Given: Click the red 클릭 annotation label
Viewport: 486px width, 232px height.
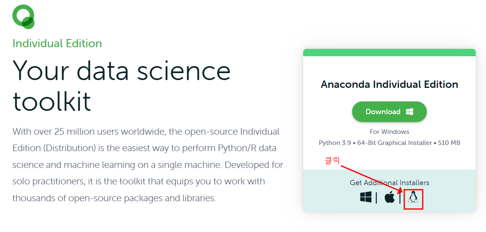Looking at the screenshot, I should coord(332,161).
